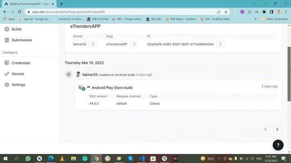
Task: Click the purple extension icon in toolbar
Action: 242,12
